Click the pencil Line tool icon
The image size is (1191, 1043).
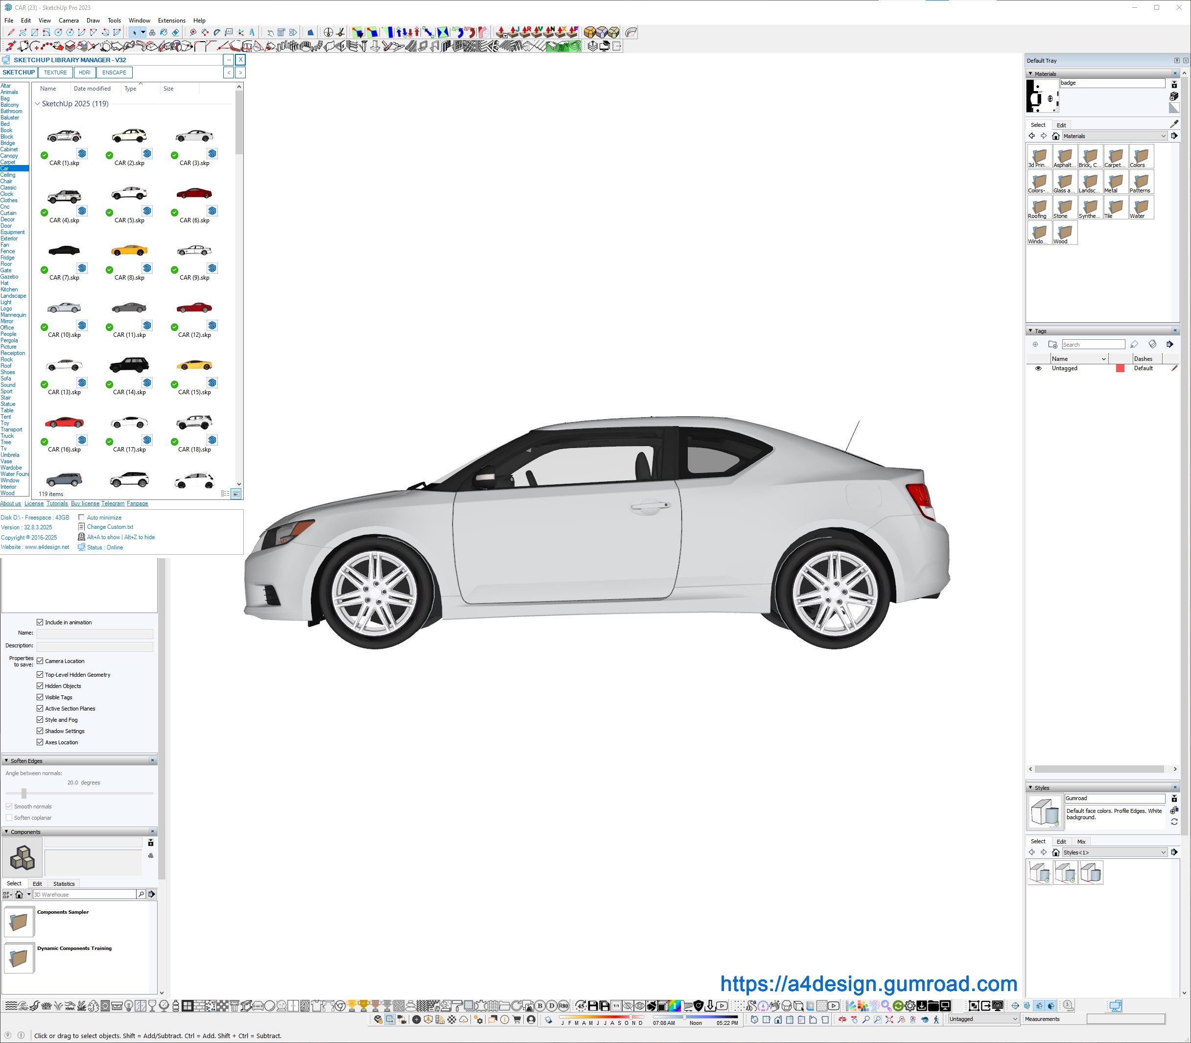coord(11,33)
